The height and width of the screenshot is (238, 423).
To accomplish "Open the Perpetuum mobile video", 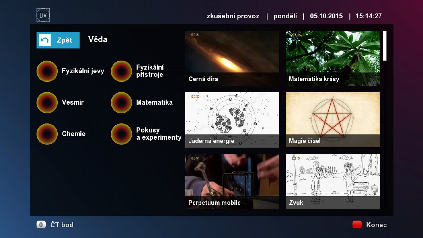I will pyautogui.click(x=232, y=181).
